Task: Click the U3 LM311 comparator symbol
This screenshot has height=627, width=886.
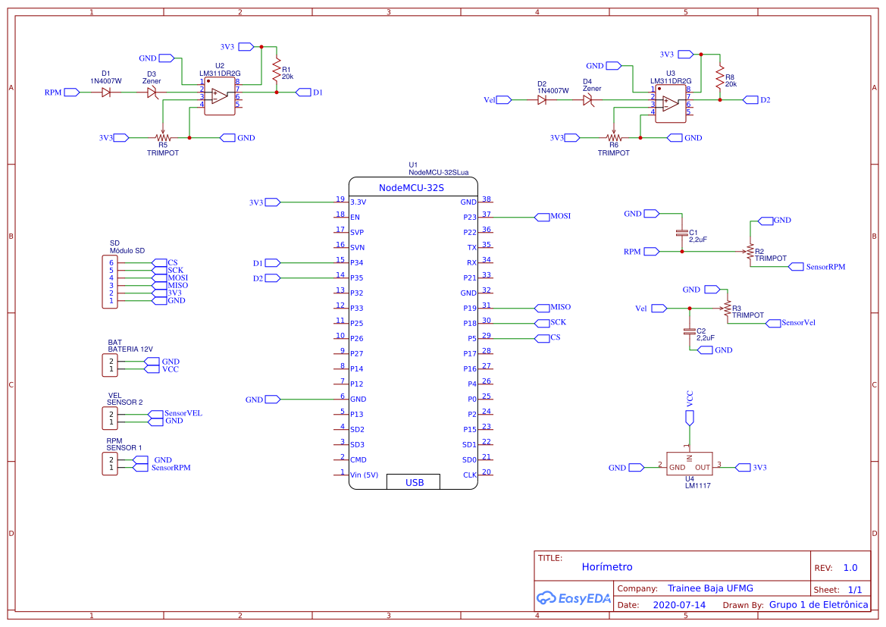Action: click(x=671, y=103)
